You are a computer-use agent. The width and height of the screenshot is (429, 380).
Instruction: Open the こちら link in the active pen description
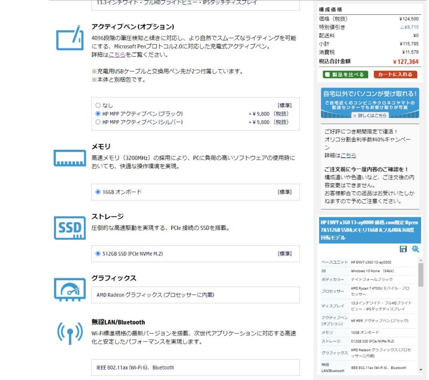[117, 55]
